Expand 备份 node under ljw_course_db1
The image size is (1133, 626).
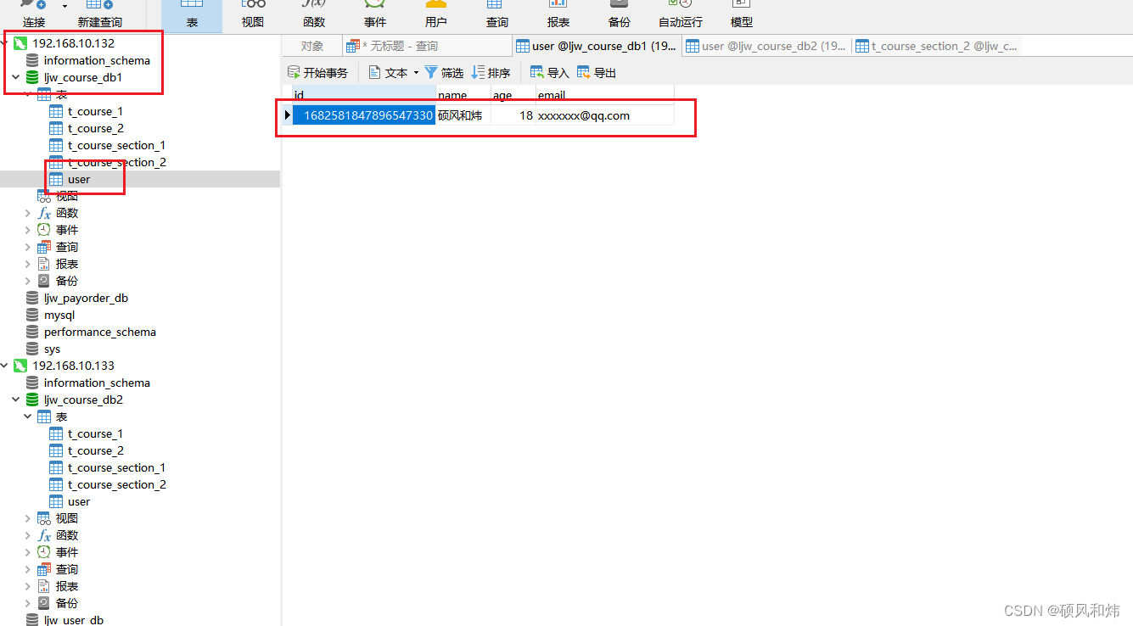27,281
